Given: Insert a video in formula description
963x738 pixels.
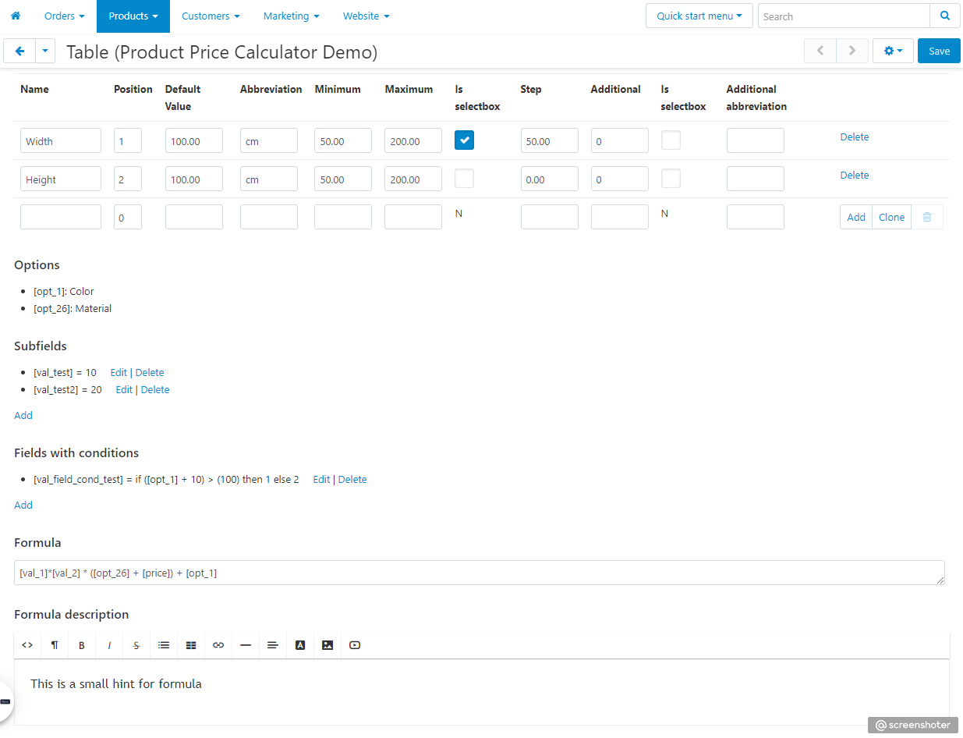Looking at the screenshot, I should (x=355, y=645).
